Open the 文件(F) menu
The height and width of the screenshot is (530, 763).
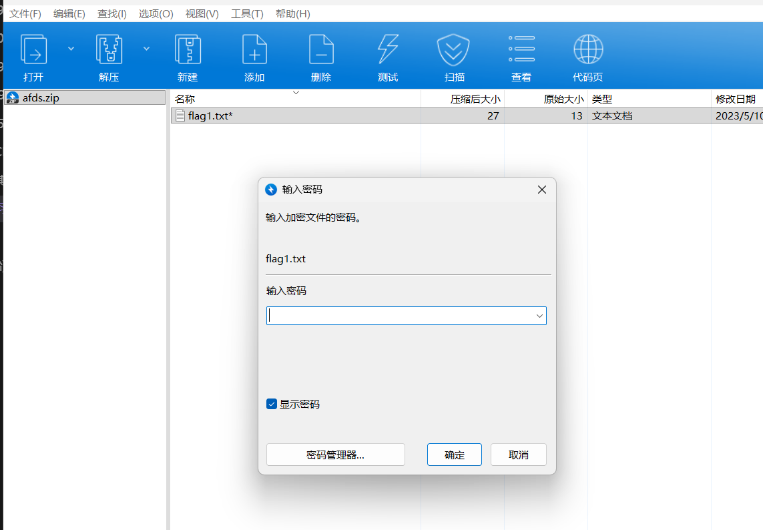click(x=25, y=13)
